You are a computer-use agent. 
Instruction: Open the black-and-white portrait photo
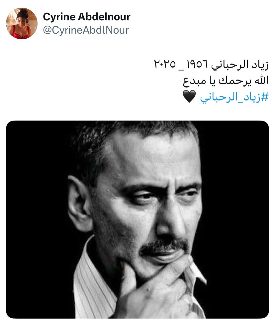tap(137, 219)
